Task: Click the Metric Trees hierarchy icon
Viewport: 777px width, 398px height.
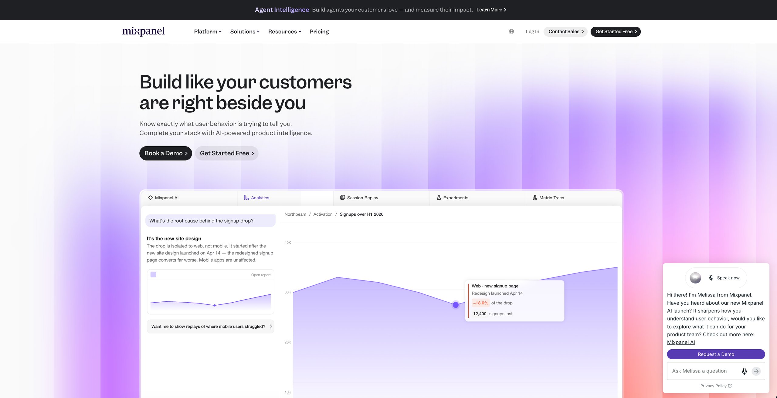Action: point(535,197)
